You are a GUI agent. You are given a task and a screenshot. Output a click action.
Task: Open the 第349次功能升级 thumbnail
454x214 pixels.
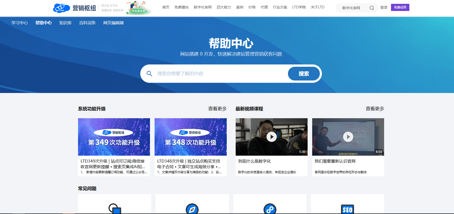114,137
